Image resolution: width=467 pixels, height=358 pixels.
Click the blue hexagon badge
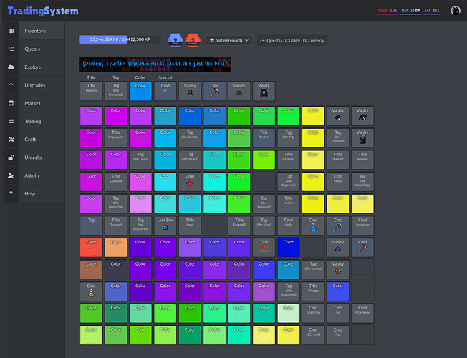pyautogui.click(x=175, y=40)
